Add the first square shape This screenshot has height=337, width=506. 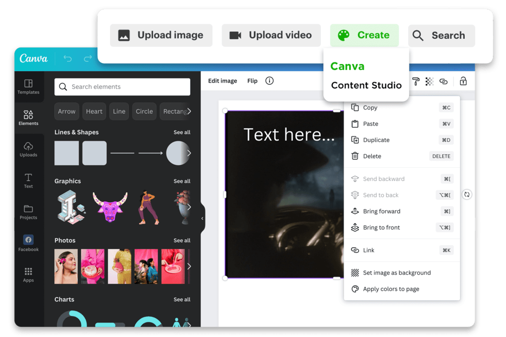tap(67, 153)
